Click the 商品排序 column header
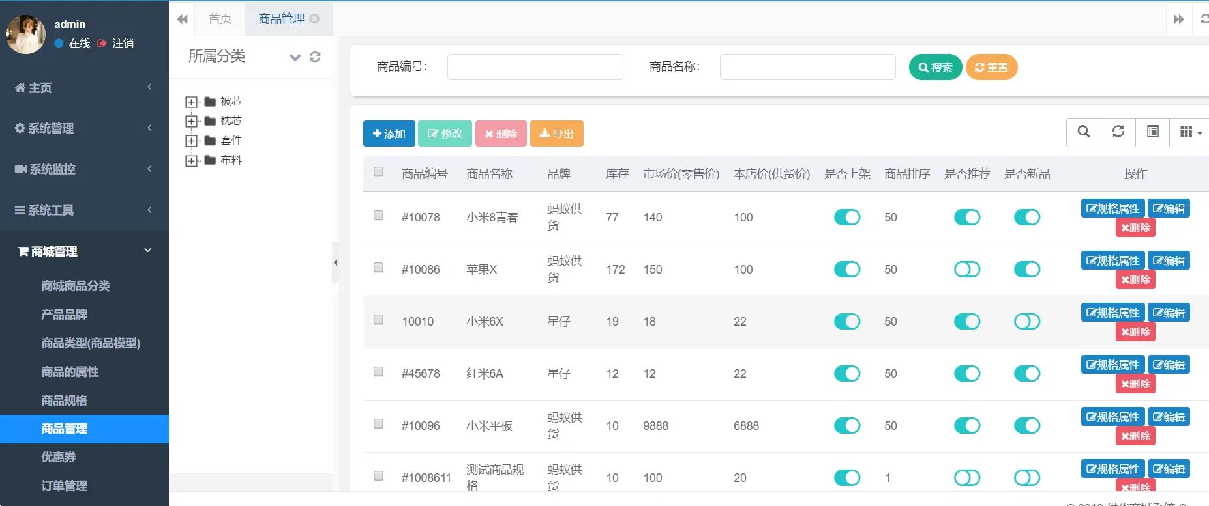This screenshot has width=1209, height=506. [x=907, y=174]
